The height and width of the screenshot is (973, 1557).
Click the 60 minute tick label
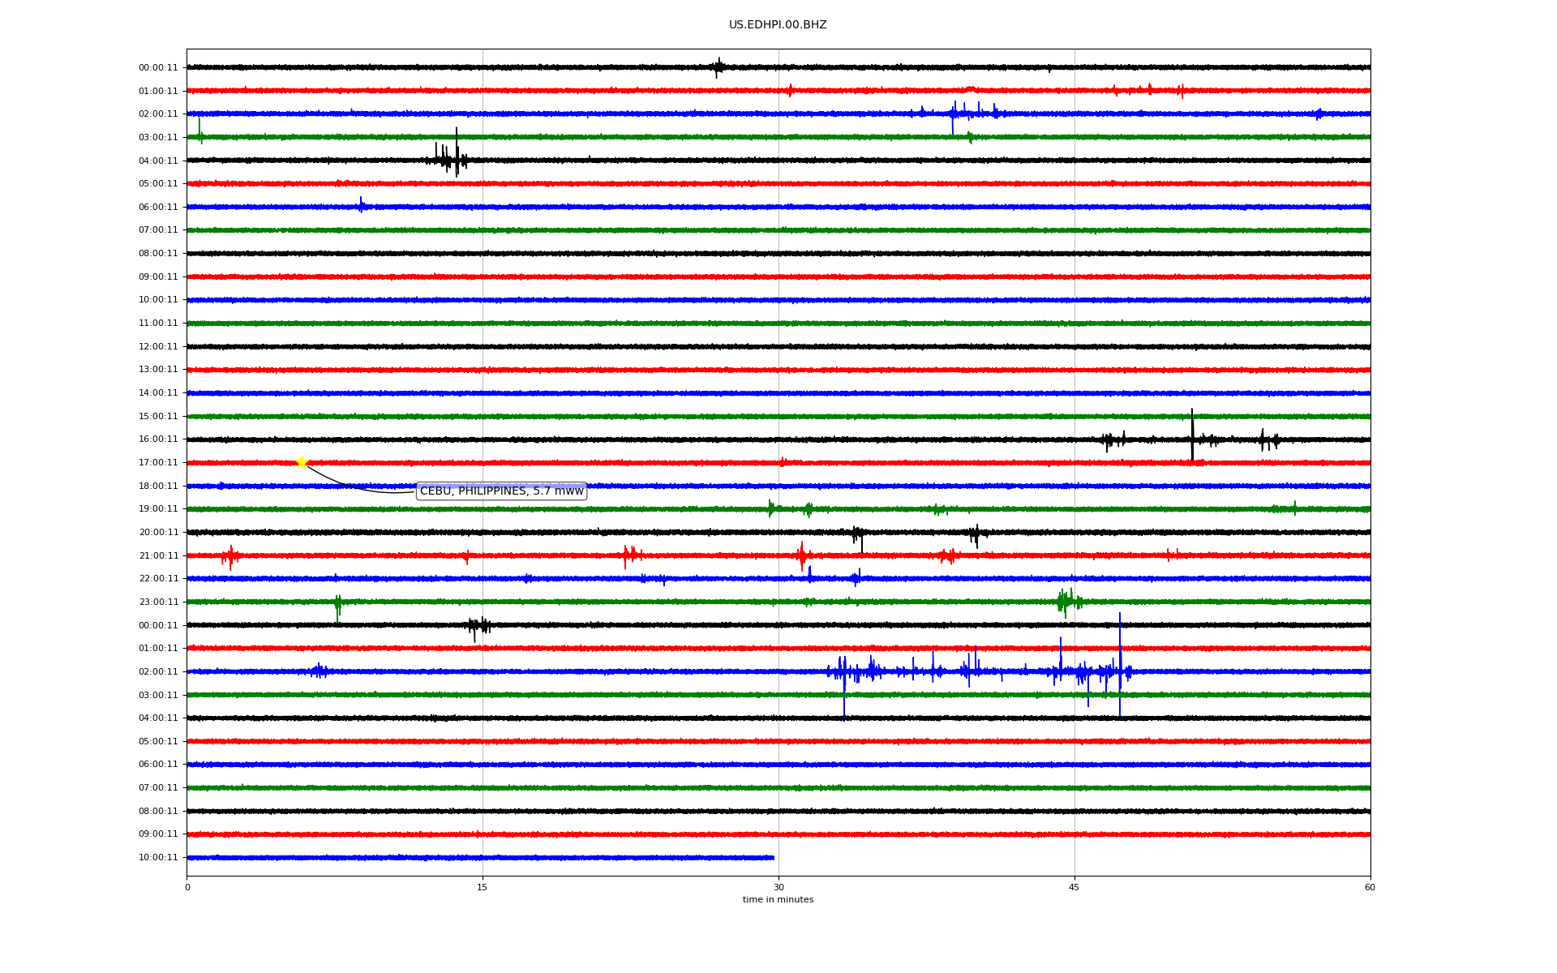1370,887
